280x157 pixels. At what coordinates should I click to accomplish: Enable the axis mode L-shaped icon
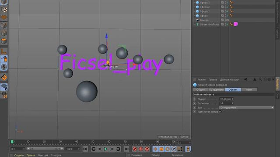point(4,51)
